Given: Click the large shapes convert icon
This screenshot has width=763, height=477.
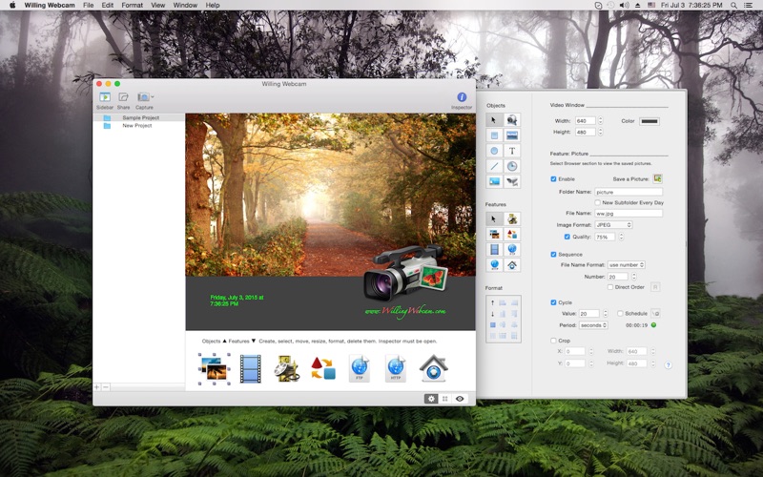Looking at the screenshot, I should (323, 368).
